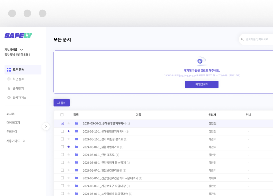
Task: Open folder 2024-05-07-1_산업안전보건관리비 사용내역서
Action: tap(111, 178)
